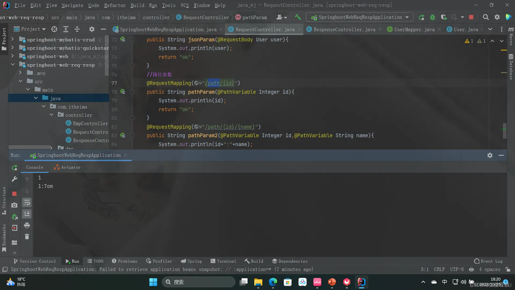This screenshot has width=515, height=290.
Task: Switch to ResponseController.java tab
Action: pyautogui.click(x=344, y=29)
